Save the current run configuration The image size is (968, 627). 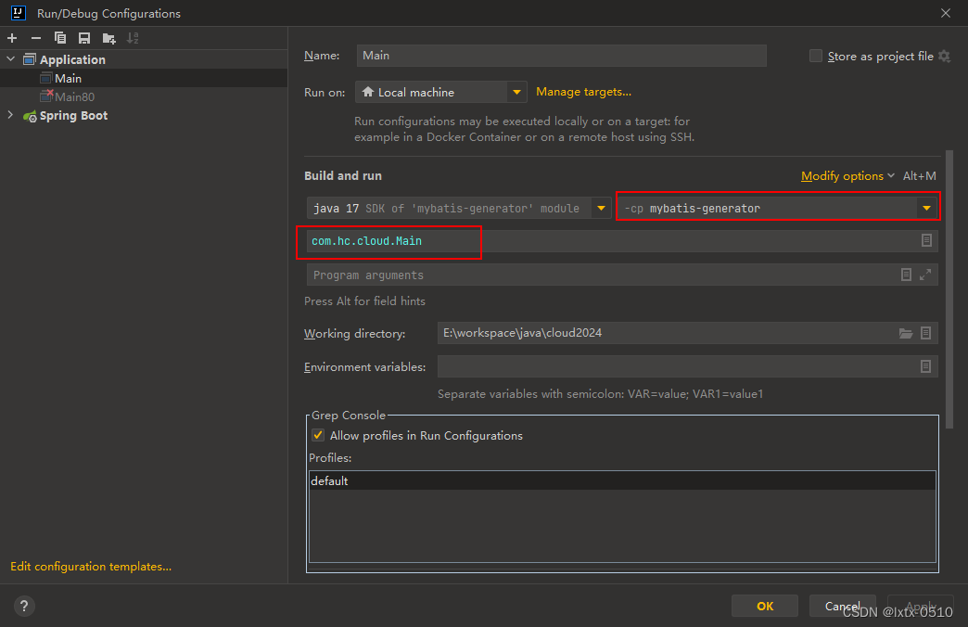83,38
